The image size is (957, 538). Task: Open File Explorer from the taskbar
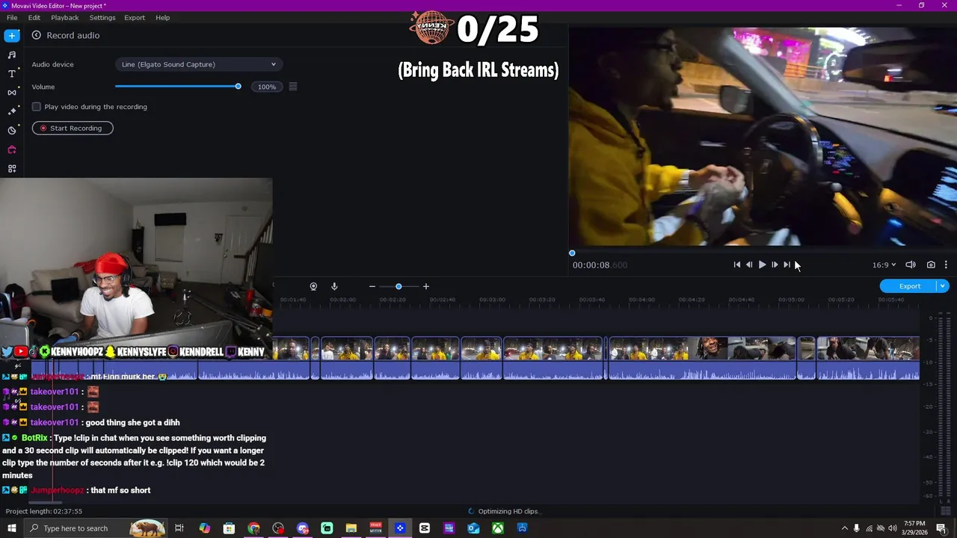tap(351, 528)
